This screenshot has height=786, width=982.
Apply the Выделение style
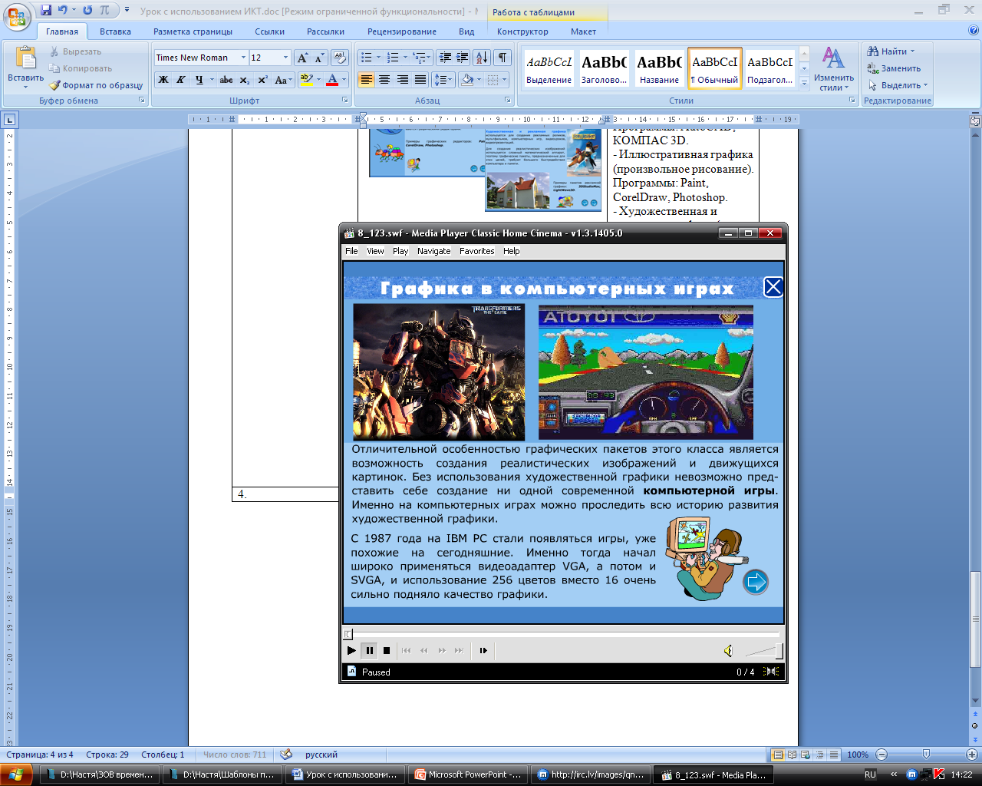point(549,69)
